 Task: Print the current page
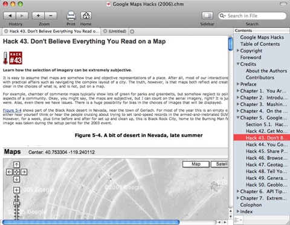point(71,16)
